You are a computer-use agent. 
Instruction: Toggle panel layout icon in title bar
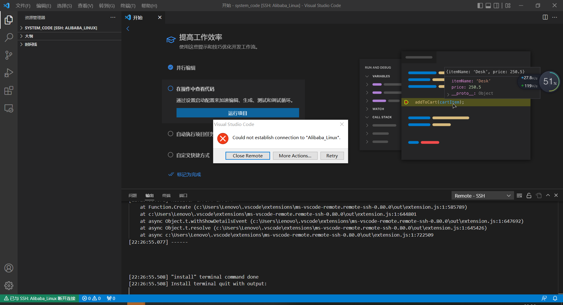click(x=488, y=6)
